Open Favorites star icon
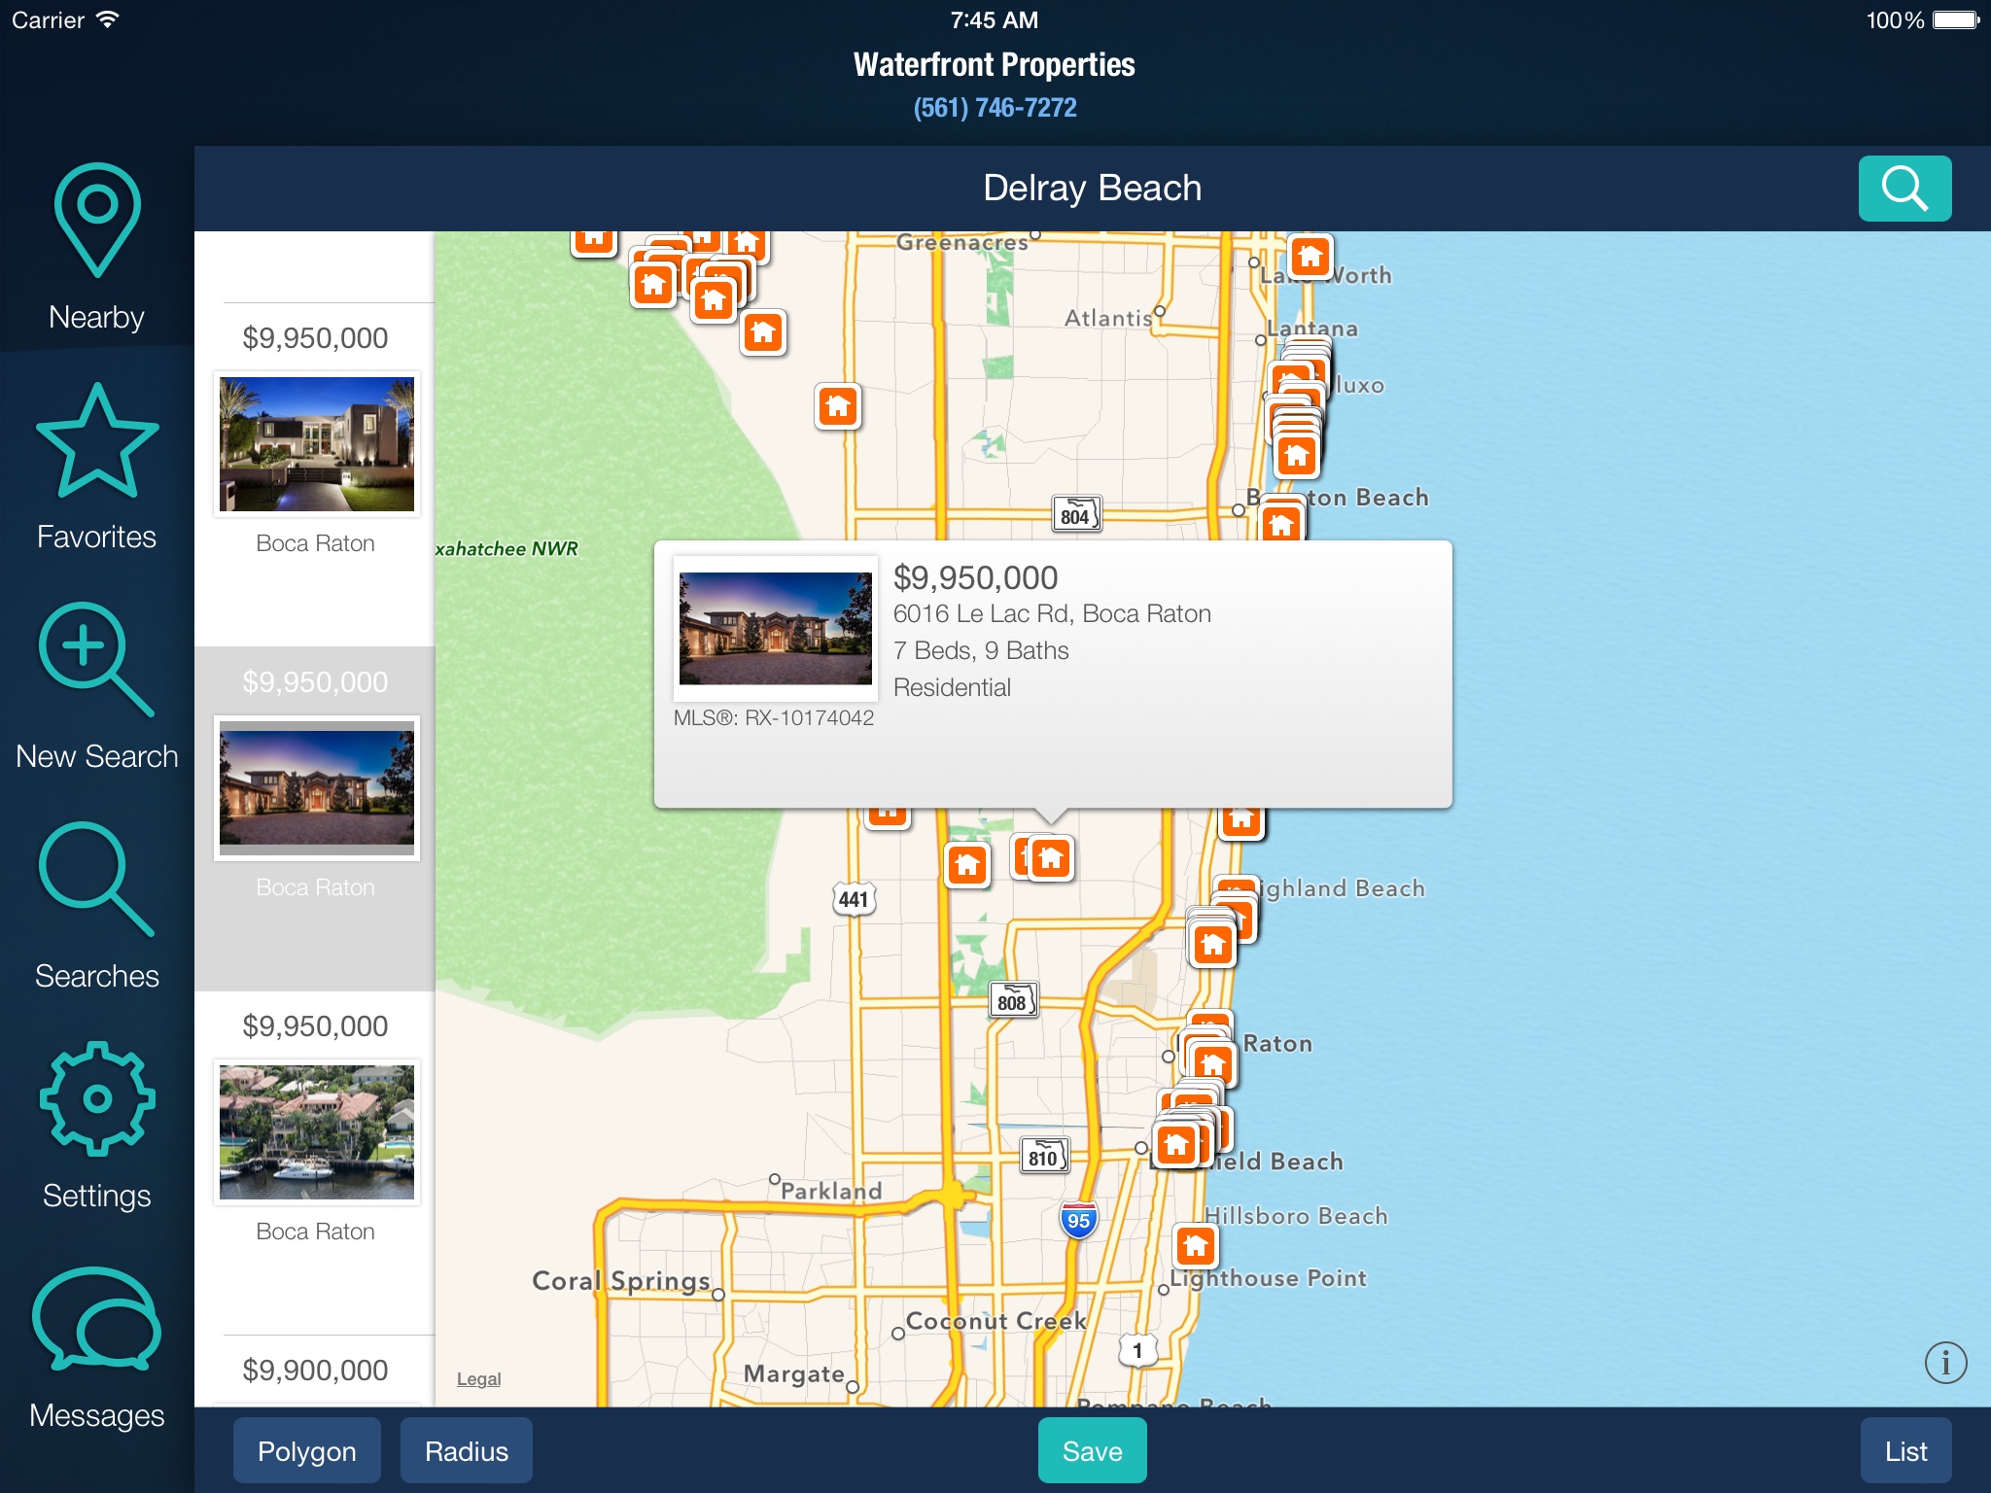The image size is (1991, 1493). pos(96,442)
